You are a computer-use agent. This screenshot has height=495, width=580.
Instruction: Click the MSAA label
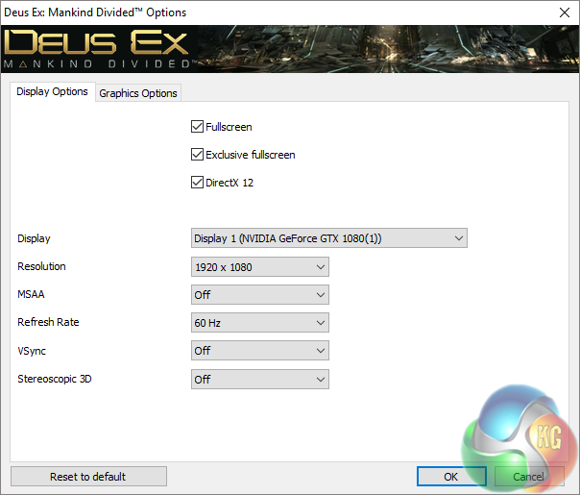31,294
